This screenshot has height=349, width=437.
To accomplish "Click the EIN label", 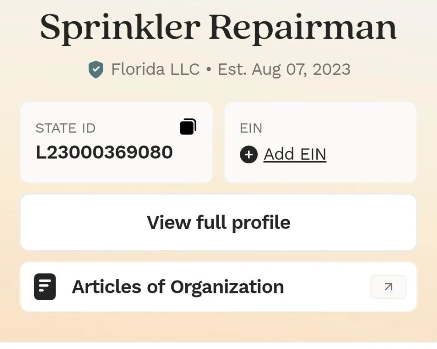I will coord(251,128).
